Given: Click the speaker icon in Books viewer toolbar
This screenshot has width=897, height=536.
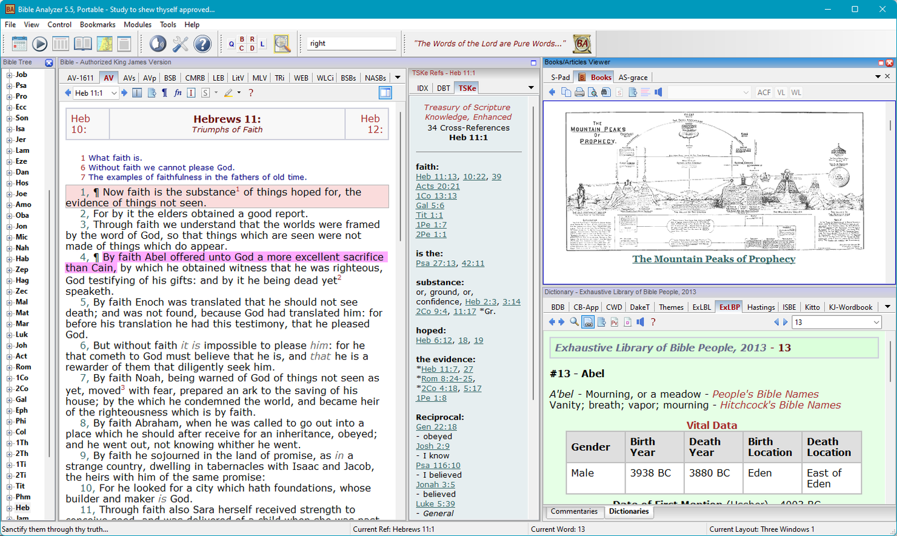Looking at the screenshot, I should point(658,92).
